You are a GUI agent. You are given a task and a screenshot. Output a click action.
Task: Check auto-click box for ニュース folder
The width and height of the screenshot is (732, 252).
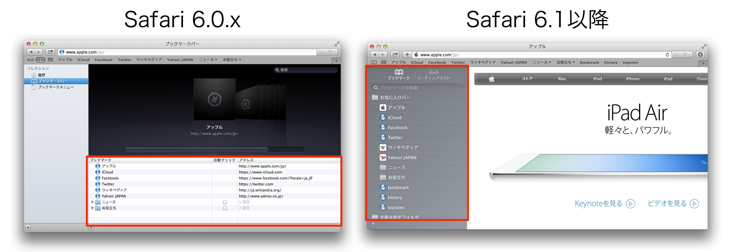pos(225,202)
